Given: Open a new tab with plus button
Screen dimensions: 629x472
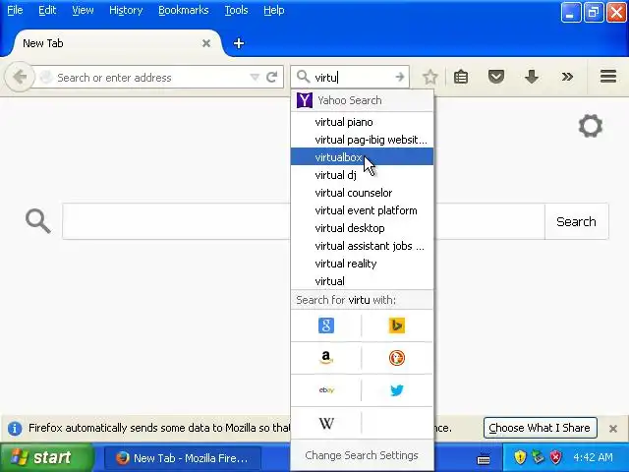Looking at the screenshot, I should pyautogui.click(x=239, y=43).
